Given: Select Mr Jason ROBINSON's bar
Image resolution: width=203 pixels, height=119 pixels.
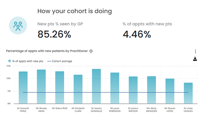Looking at the screenshot, I should coord(115,88).
